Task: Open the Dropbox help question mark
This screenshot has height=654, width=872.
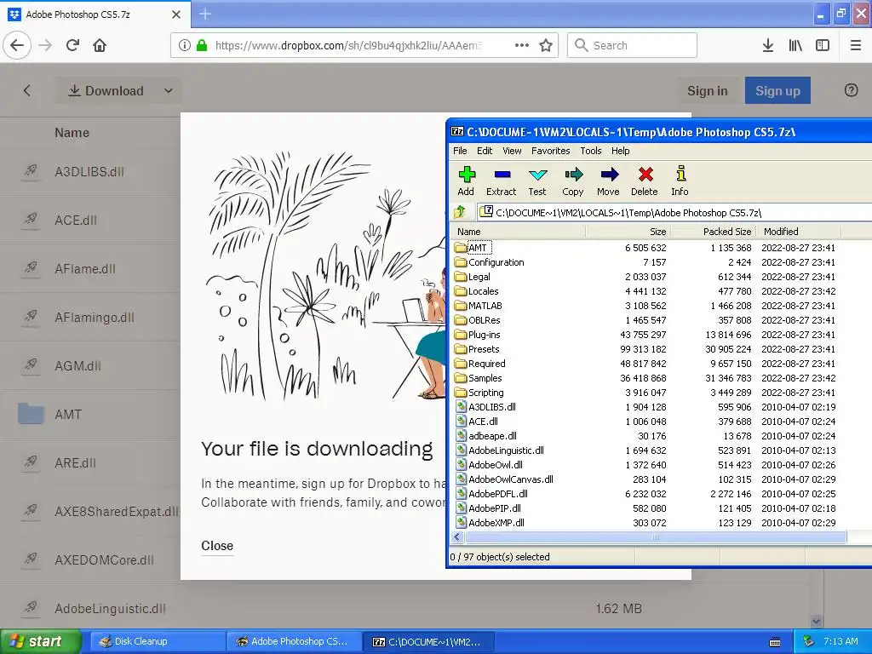Action: point(851,90)
